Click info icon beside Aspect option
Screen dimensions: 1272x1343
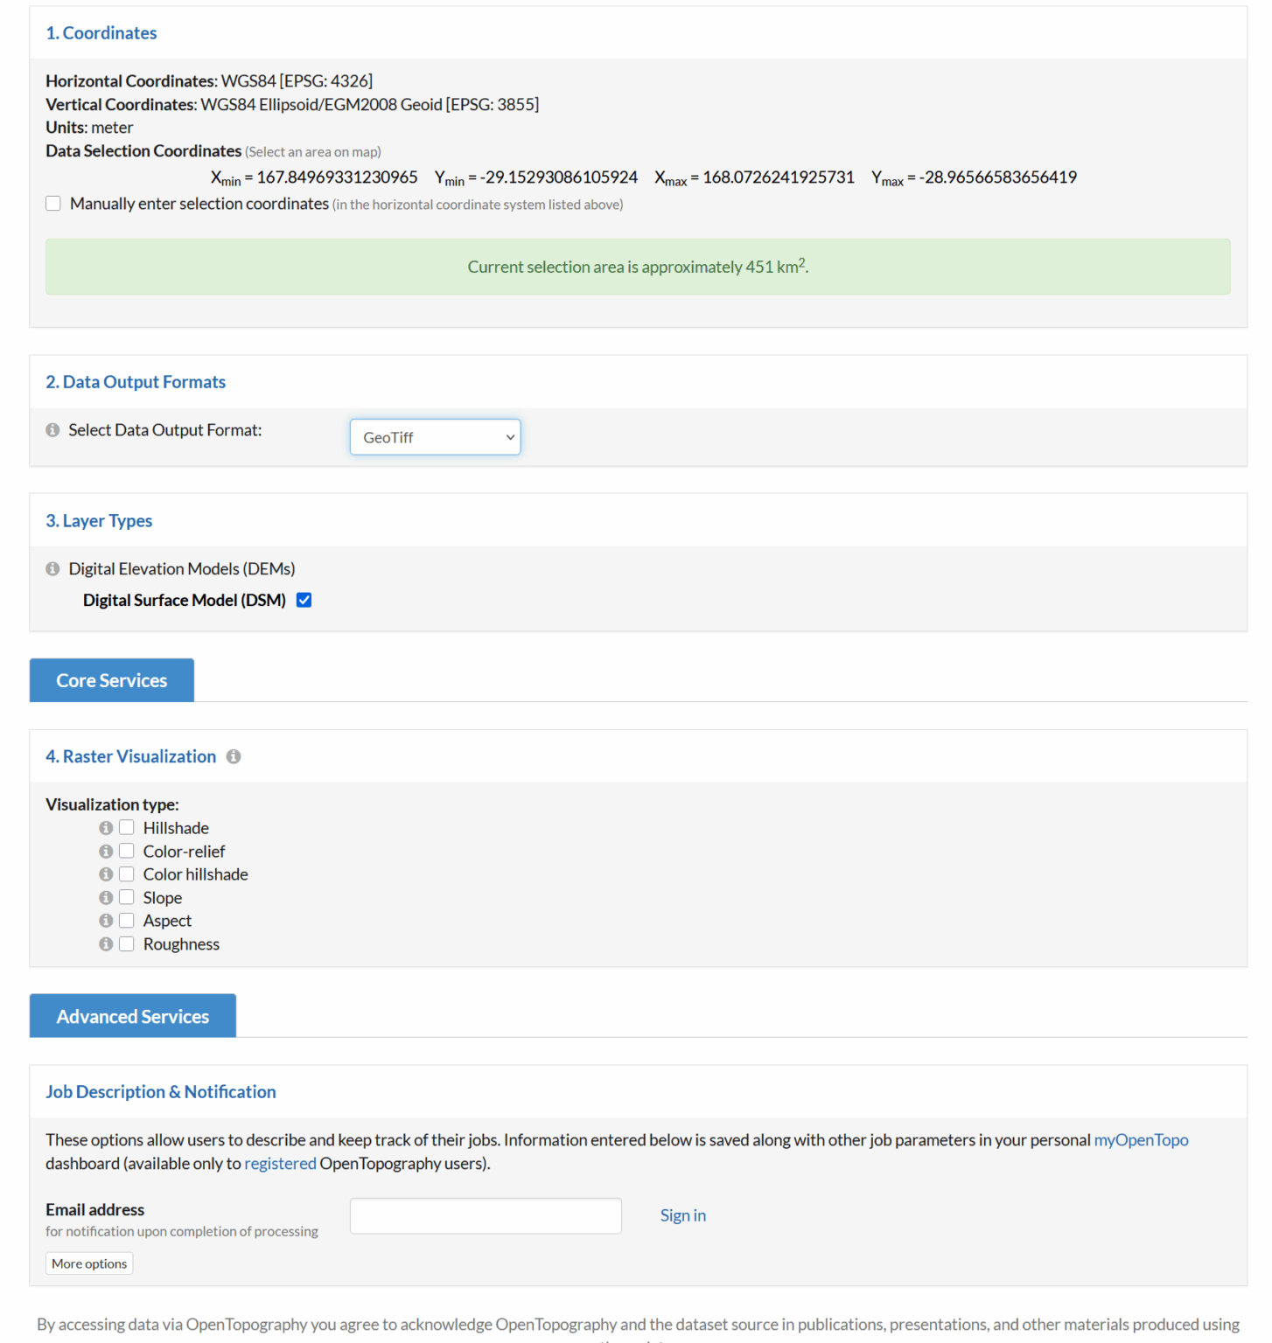tap(106, 921)
